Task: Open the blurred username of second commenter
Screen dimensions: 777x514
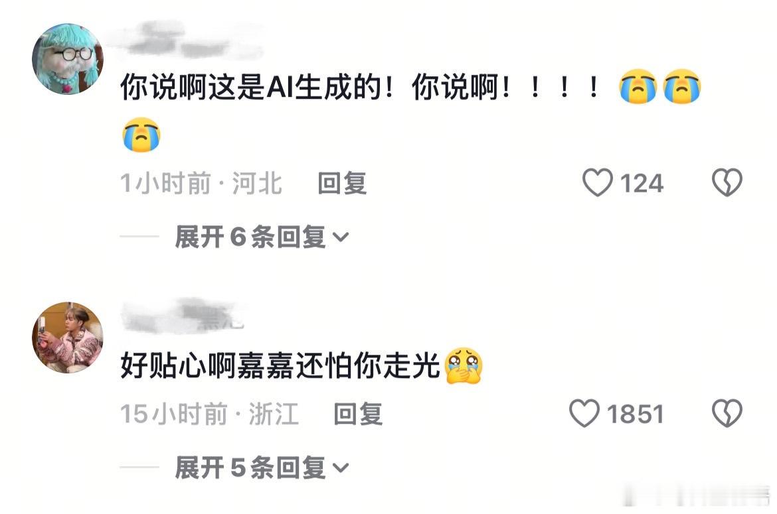Action: (183, 314)
